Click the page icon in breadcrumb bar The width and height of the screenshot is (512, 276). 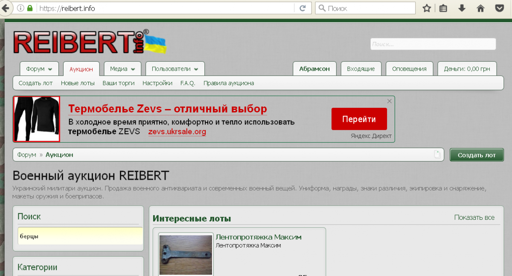pyautogui.click(x=437, y=155)
